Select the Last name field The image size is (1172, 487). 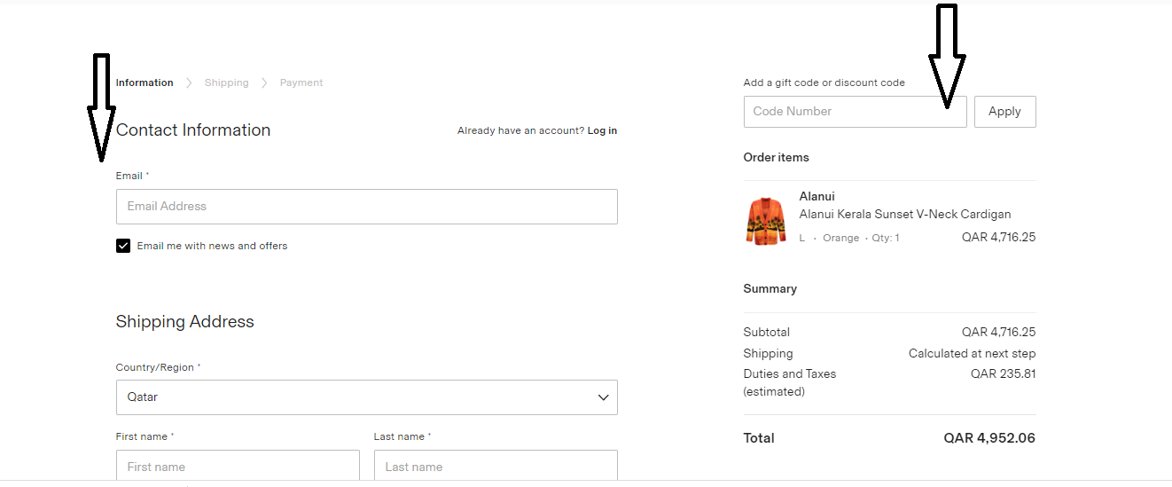[x=496, y=467]
